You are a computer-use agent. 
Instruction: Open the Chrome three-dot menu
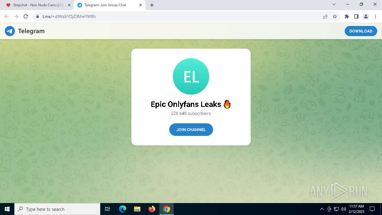coord(375,16)
